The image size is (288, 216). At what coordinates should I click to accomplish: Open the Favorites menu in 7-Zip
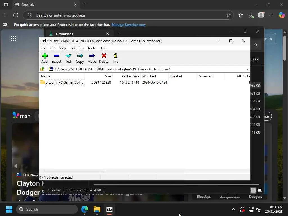coord(77,48)
